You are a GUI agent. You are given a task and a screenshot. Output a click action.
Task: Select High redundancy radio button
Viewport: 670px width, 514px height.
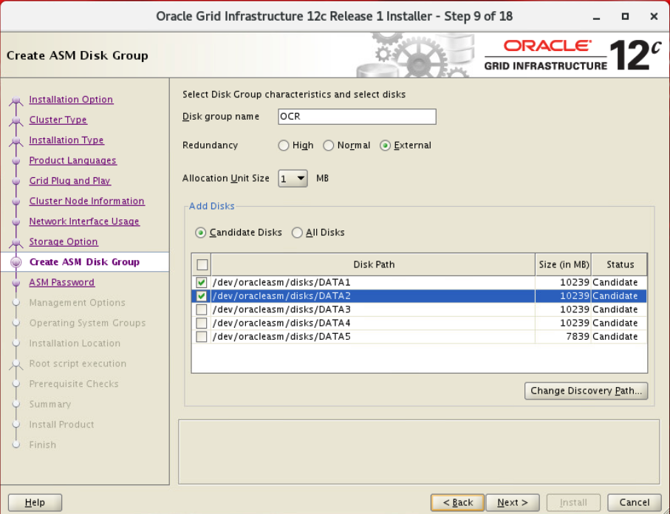point(284,145)
